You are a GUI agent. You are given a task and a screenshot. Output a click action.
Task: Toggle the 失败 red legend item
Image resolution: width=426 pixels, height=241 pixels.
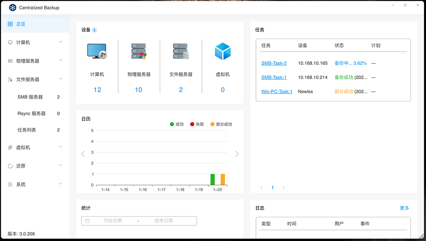pyautogui.click(x=197, y=124)
